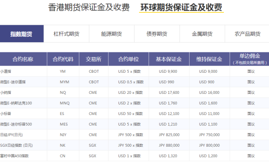Click the 合约单位 column header
This screenshot has width=269, height=162.
tap(128, 59)
